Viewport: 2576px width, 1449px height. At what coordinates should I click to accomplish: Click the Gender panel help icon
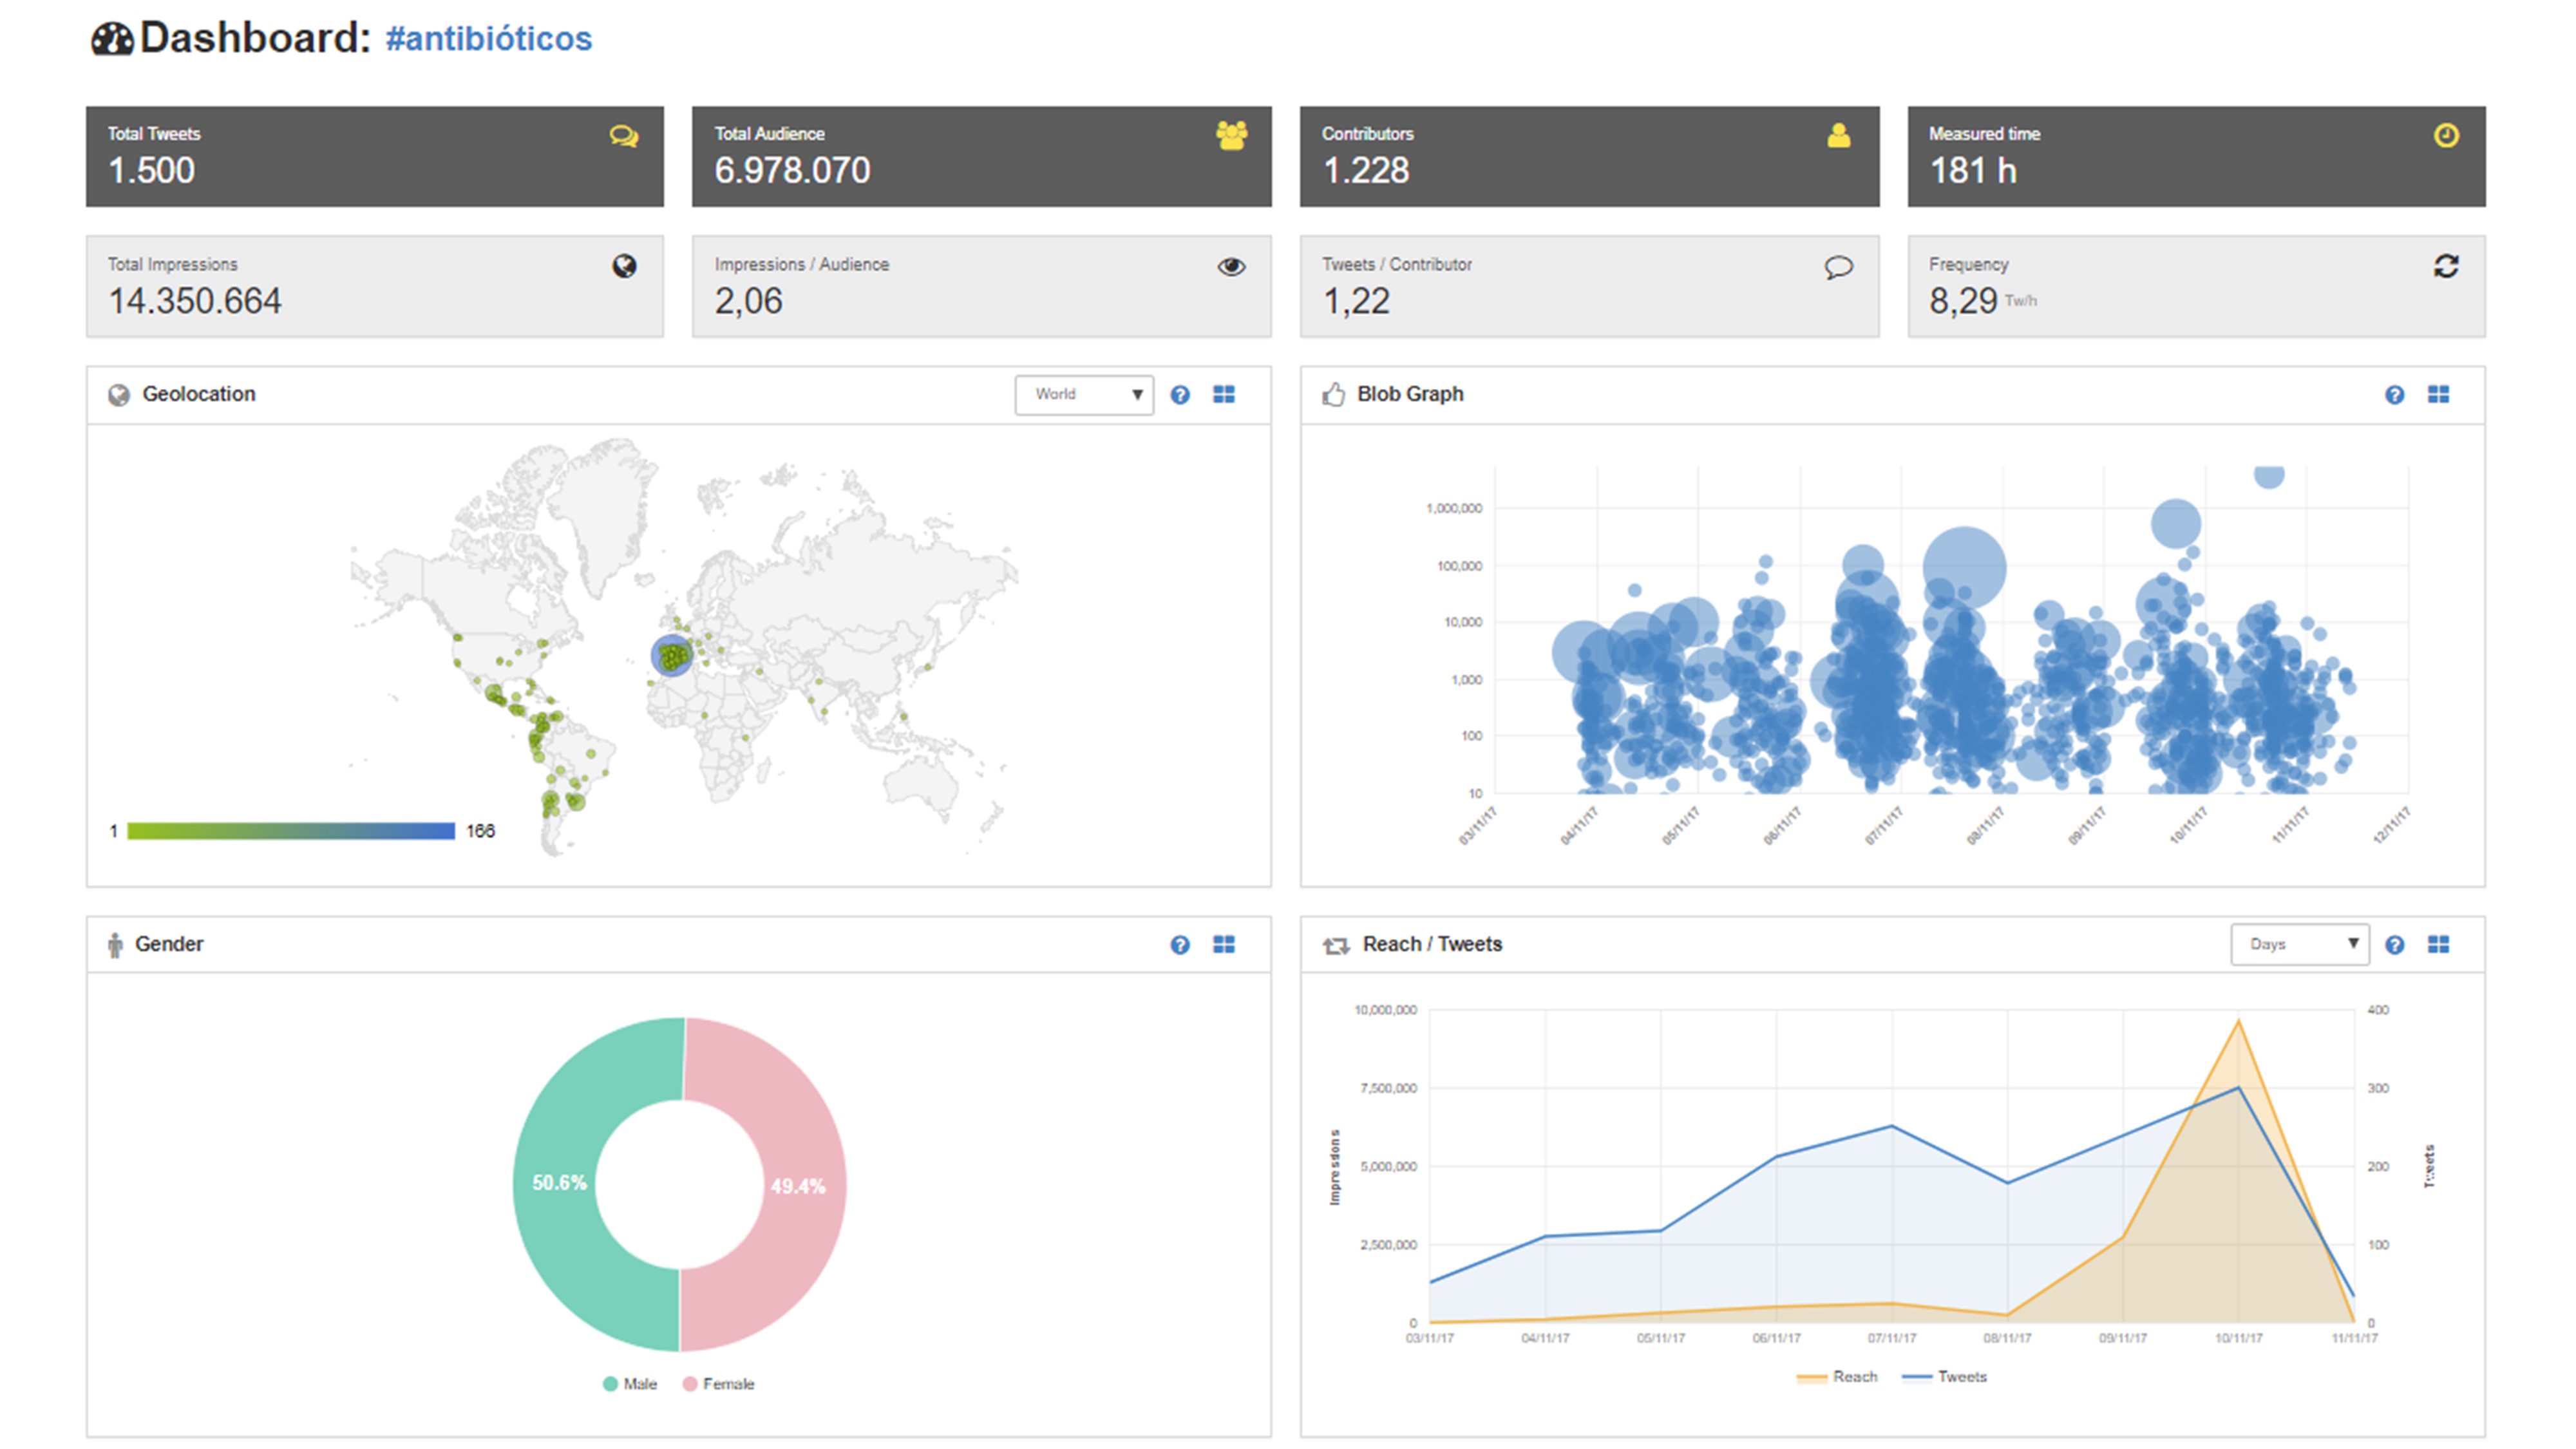pyautogui.click(x=1180, y=945)
